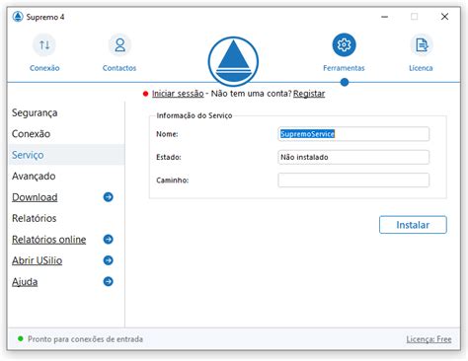
Task: Switch to the Conexão top tab label
Action: coord(44,68)
